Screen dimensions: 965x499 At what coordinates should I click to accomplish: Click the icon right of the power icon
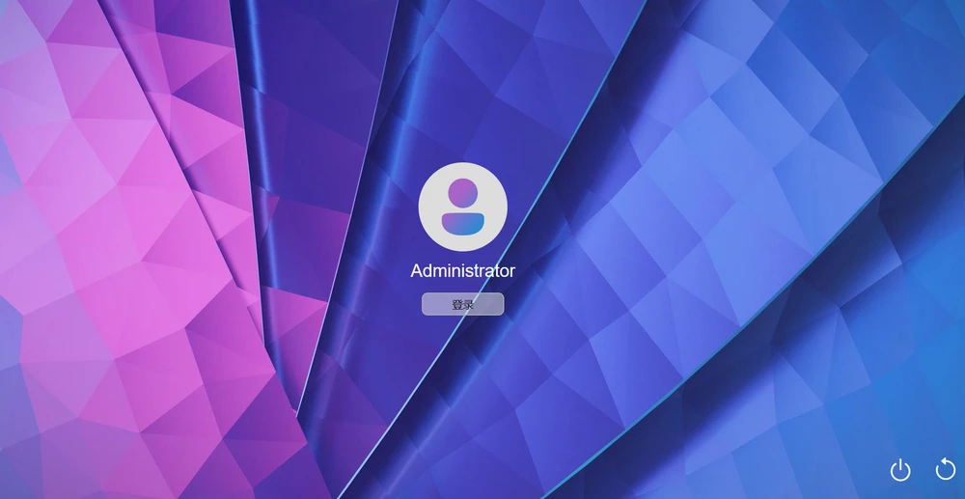click(946, 469)
